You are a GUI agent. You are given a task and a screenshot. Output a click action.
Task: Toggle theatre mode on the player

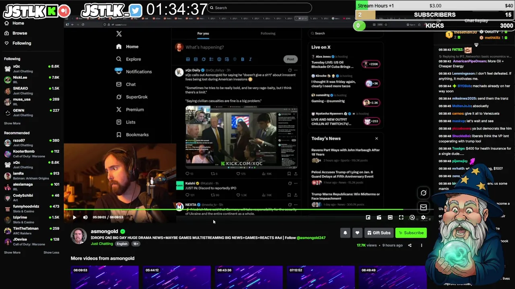[x=390, y=218]
